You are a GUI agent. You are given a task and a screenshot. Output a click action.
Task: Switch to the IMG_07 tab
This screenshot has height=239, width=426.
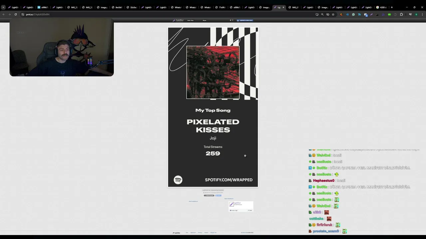[x=294, y=7]
